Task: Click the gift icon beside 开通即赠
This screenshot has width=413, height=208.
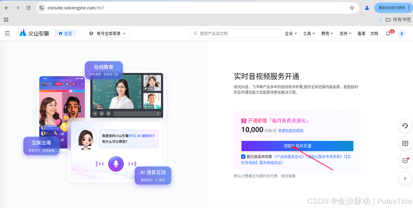Action: pos(244,121)
